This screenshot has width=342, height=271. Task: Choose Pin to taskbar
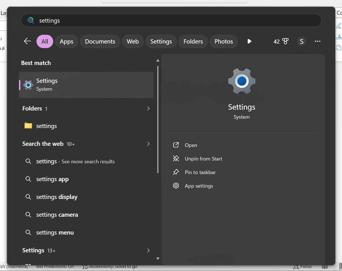pyautogui.click(x=200, y=172)
